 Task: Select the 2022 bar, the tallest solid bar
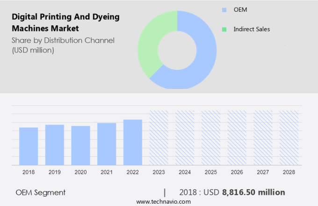coord(133,142)
